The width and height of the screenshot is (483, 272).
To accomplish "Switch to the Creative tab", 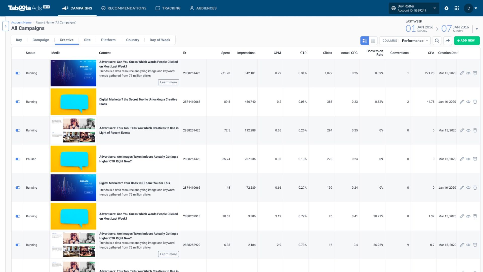I will coord(66,40).
